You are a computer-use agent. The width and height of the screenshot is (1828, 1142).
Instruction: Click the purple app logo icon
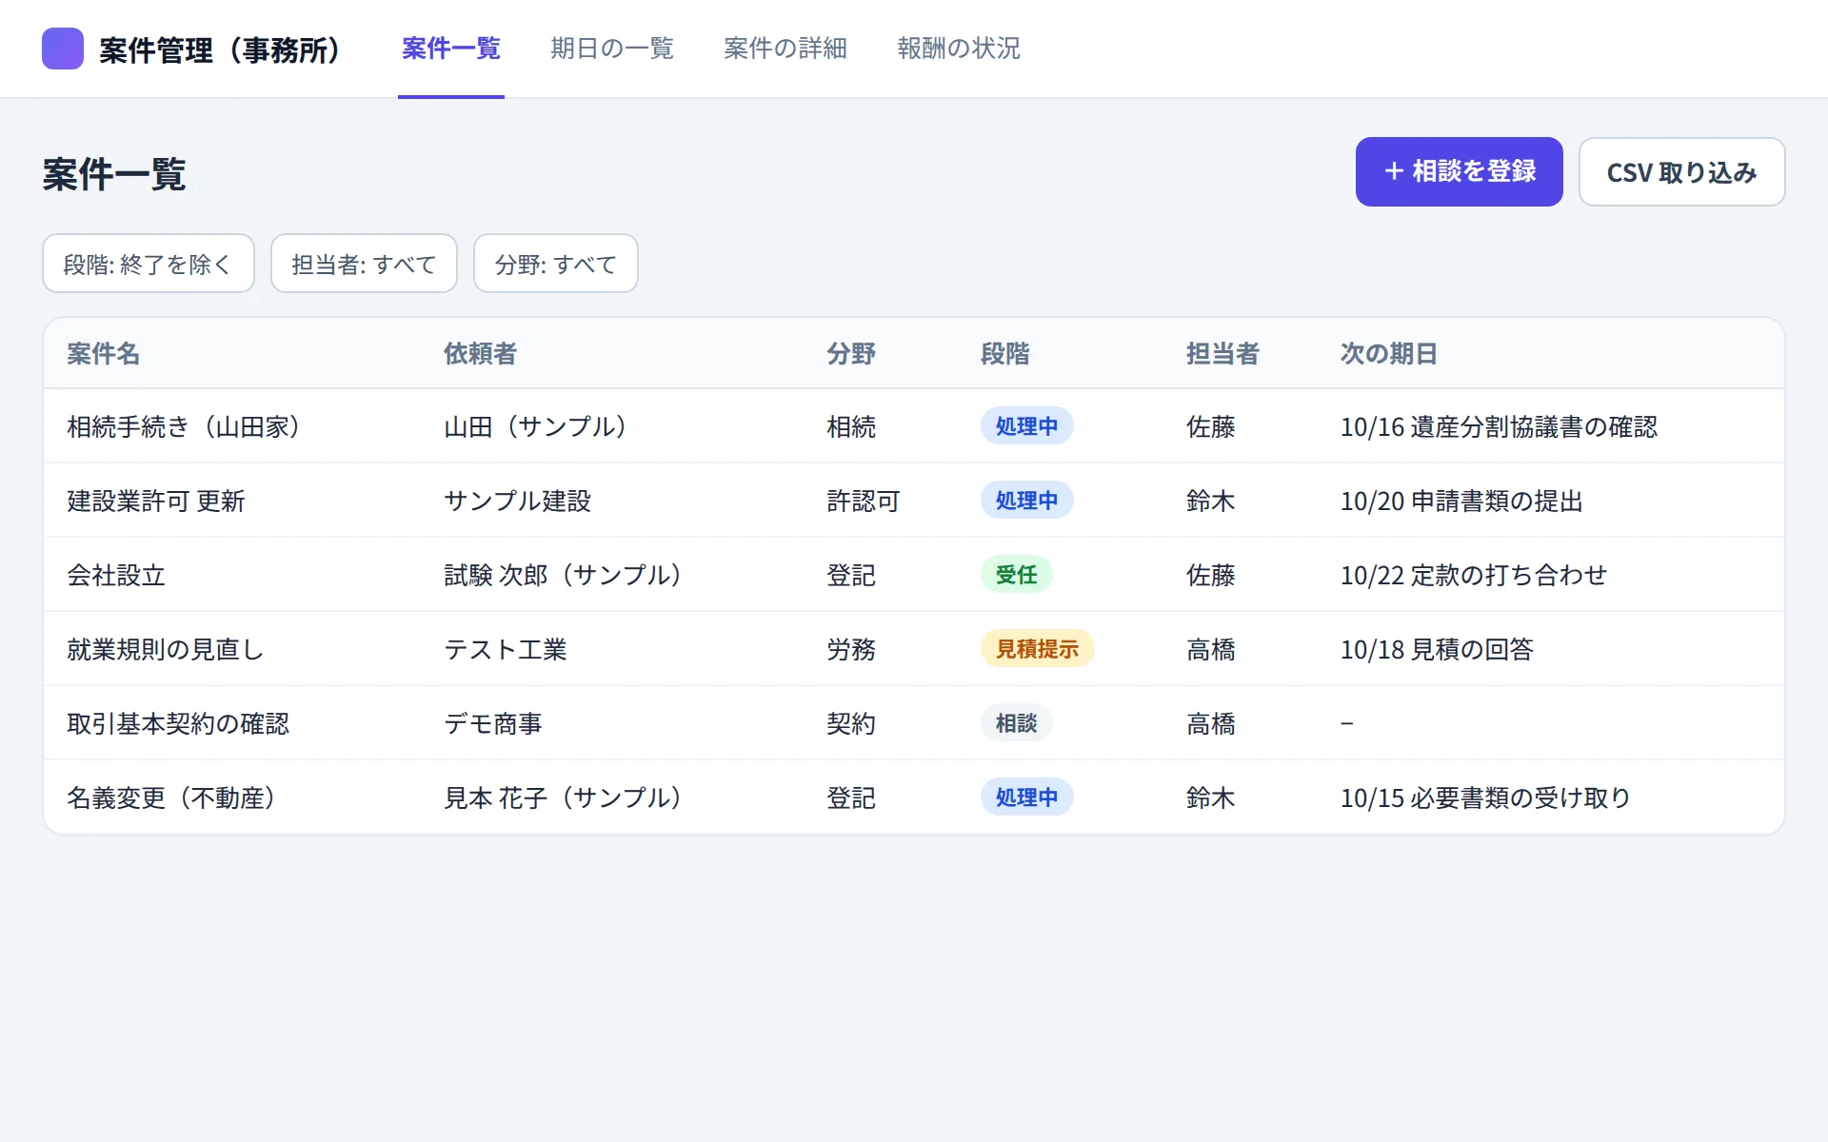click(x=63, y=49)
